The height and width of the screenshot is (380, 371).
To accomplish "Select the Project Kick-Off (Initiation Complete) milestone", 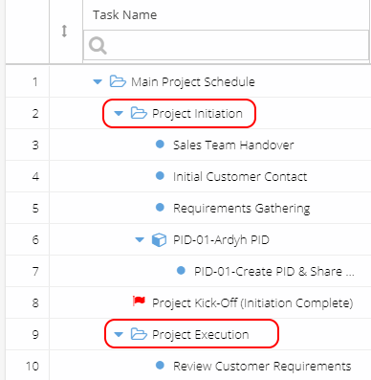I will (x=252, y=303).
